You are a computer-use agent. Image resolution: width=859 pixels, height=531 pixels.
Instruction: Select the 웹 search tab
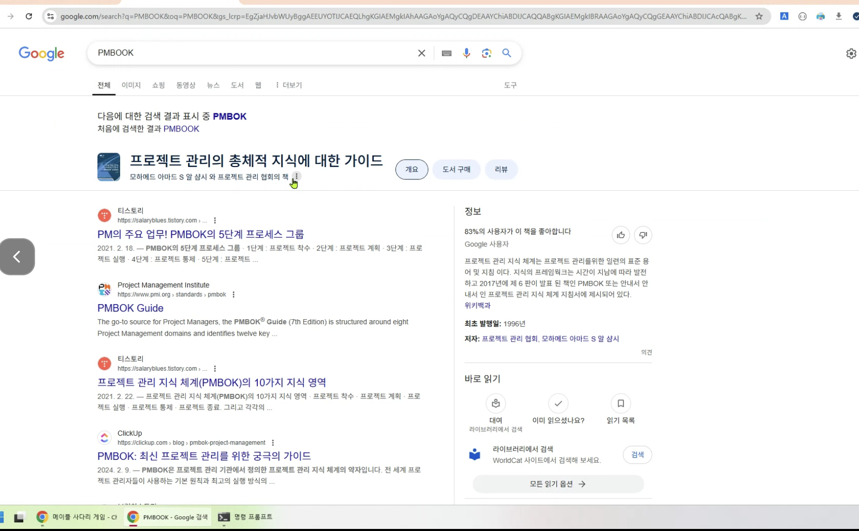point(258,85)
